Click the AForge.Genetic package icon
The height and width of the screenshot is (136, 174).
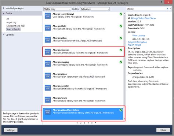click(x=48, y=88)
